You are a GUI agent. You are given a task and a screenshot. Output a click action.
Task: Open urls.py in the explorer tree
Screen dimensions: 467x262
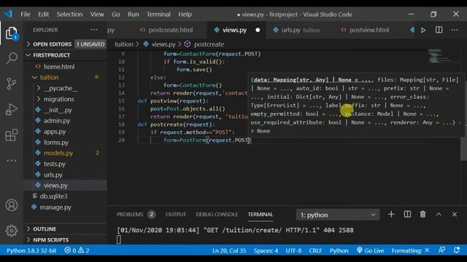[x=53, y=175]
